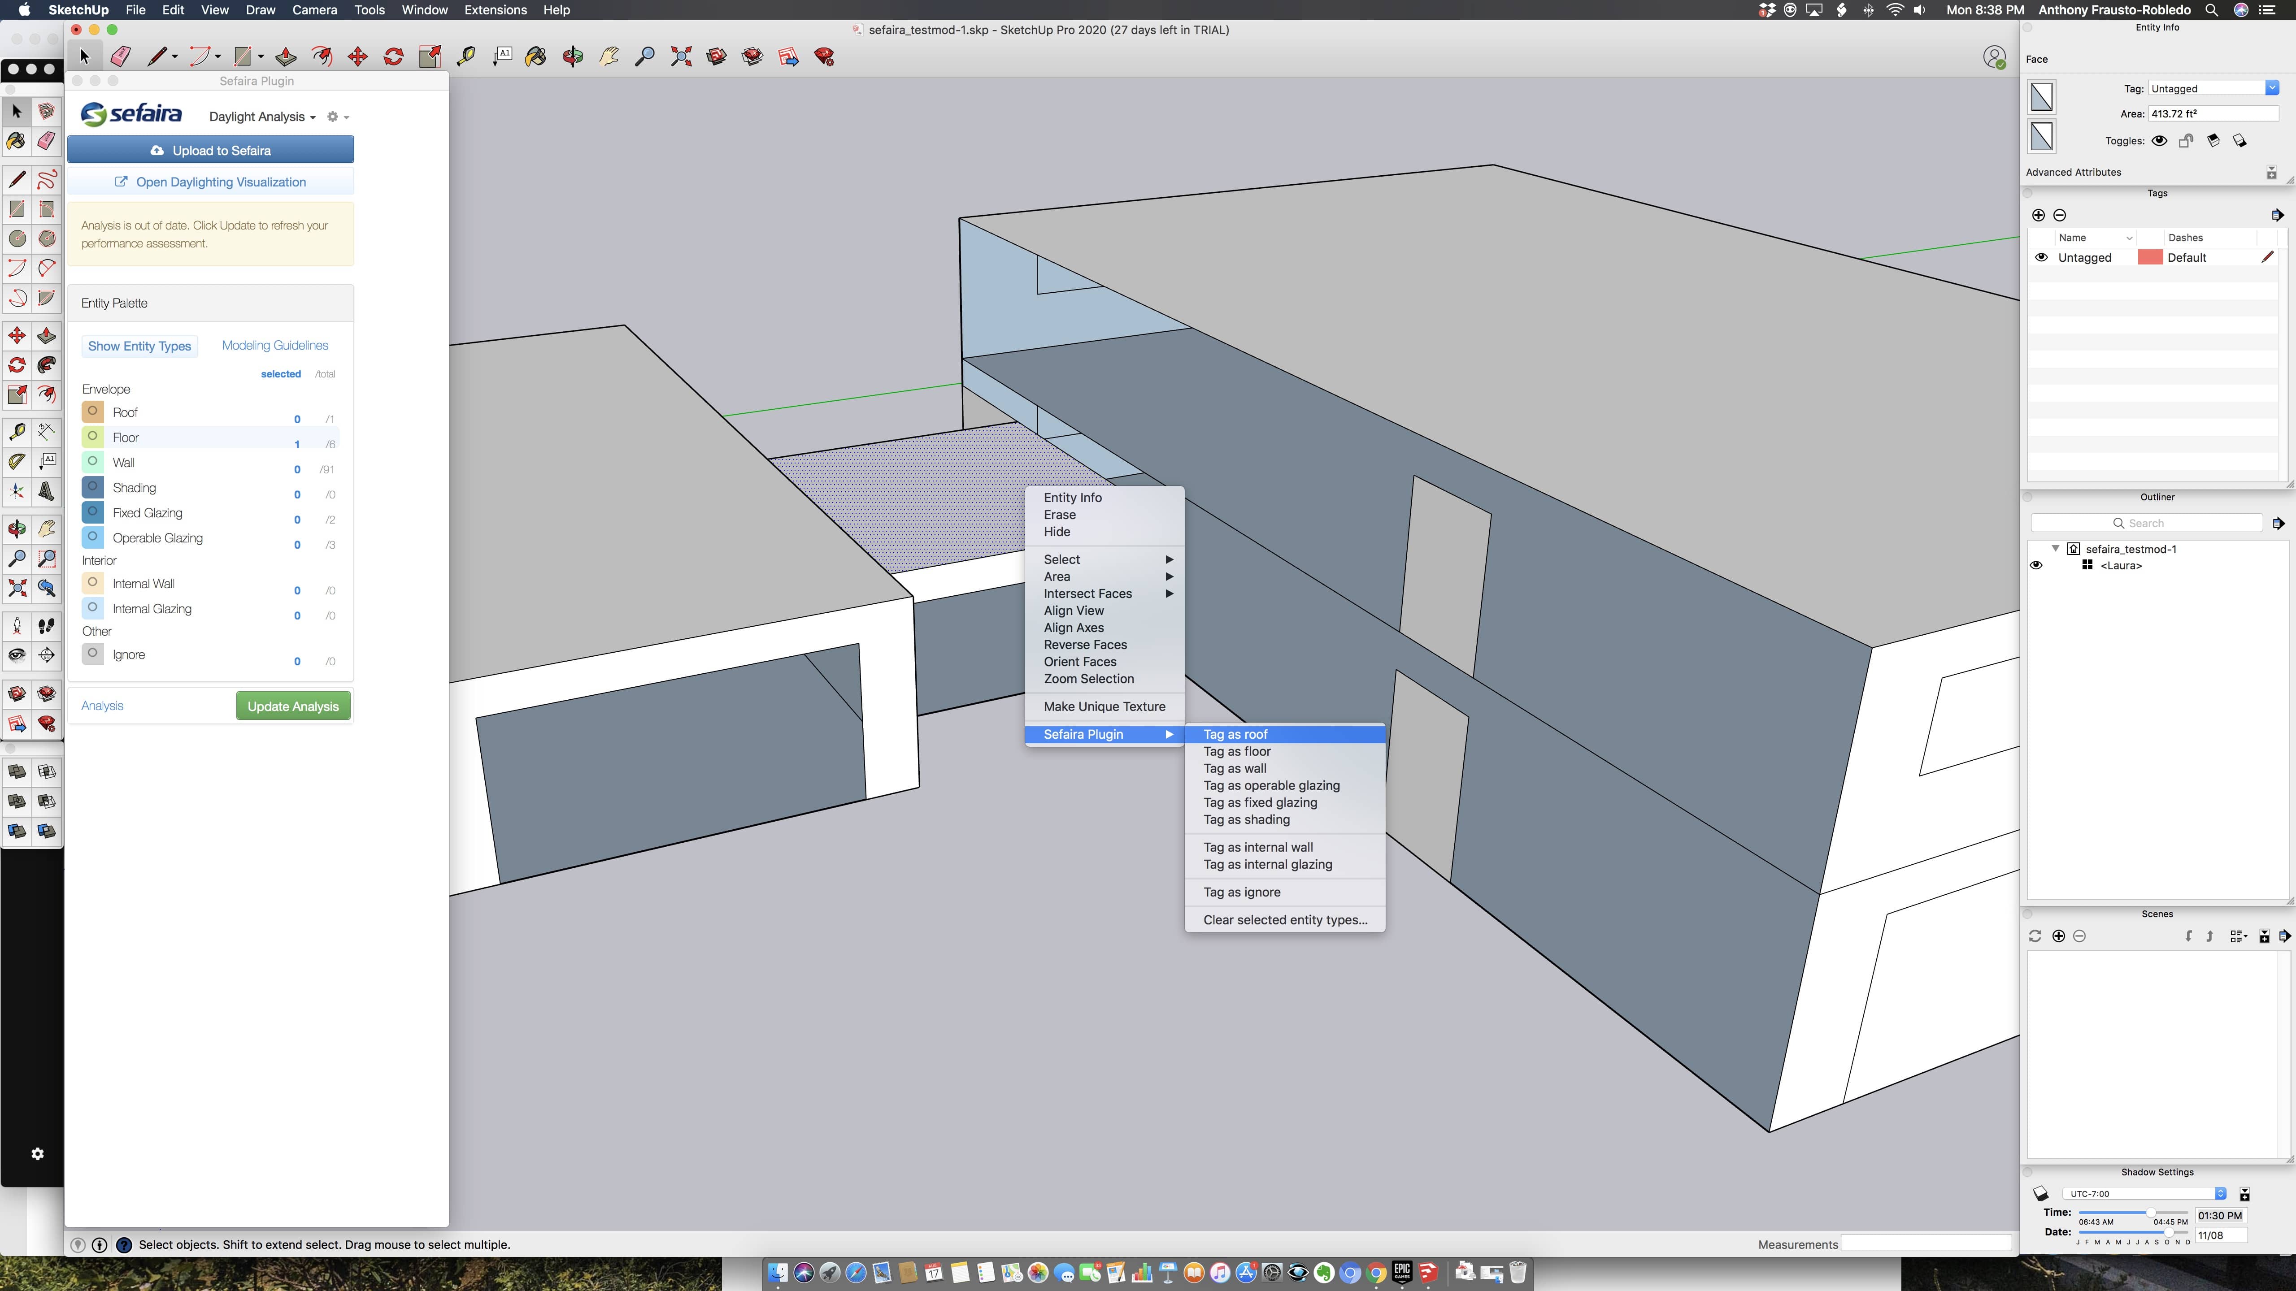
Task: Choose Tag as floor menu entry
Action: 1236,751
